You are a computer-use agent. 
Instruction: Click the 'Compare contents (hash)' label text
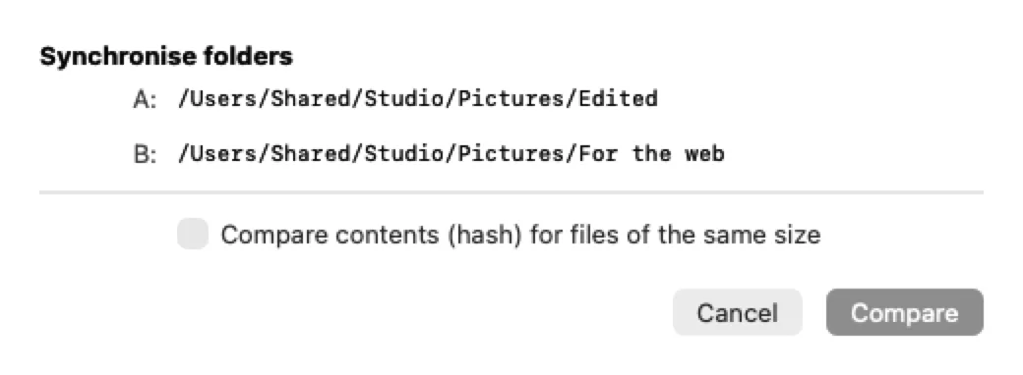point(372,235)
